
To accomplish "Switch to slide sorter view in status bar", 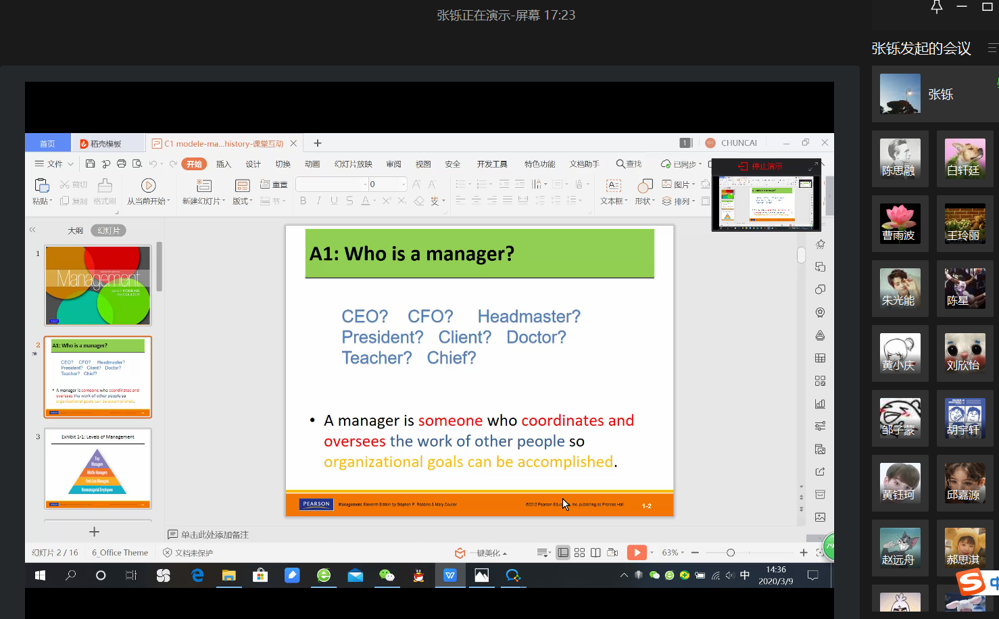I will click(579, 553).
